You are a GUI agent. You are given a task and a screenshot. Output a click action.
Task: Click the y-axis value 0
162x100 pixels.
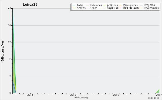[x=10, y=93]
